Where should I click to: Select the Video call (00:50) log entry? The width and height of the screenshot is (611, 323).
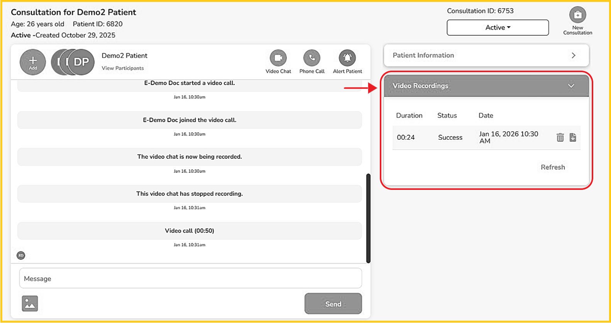(x=189, y=231)
